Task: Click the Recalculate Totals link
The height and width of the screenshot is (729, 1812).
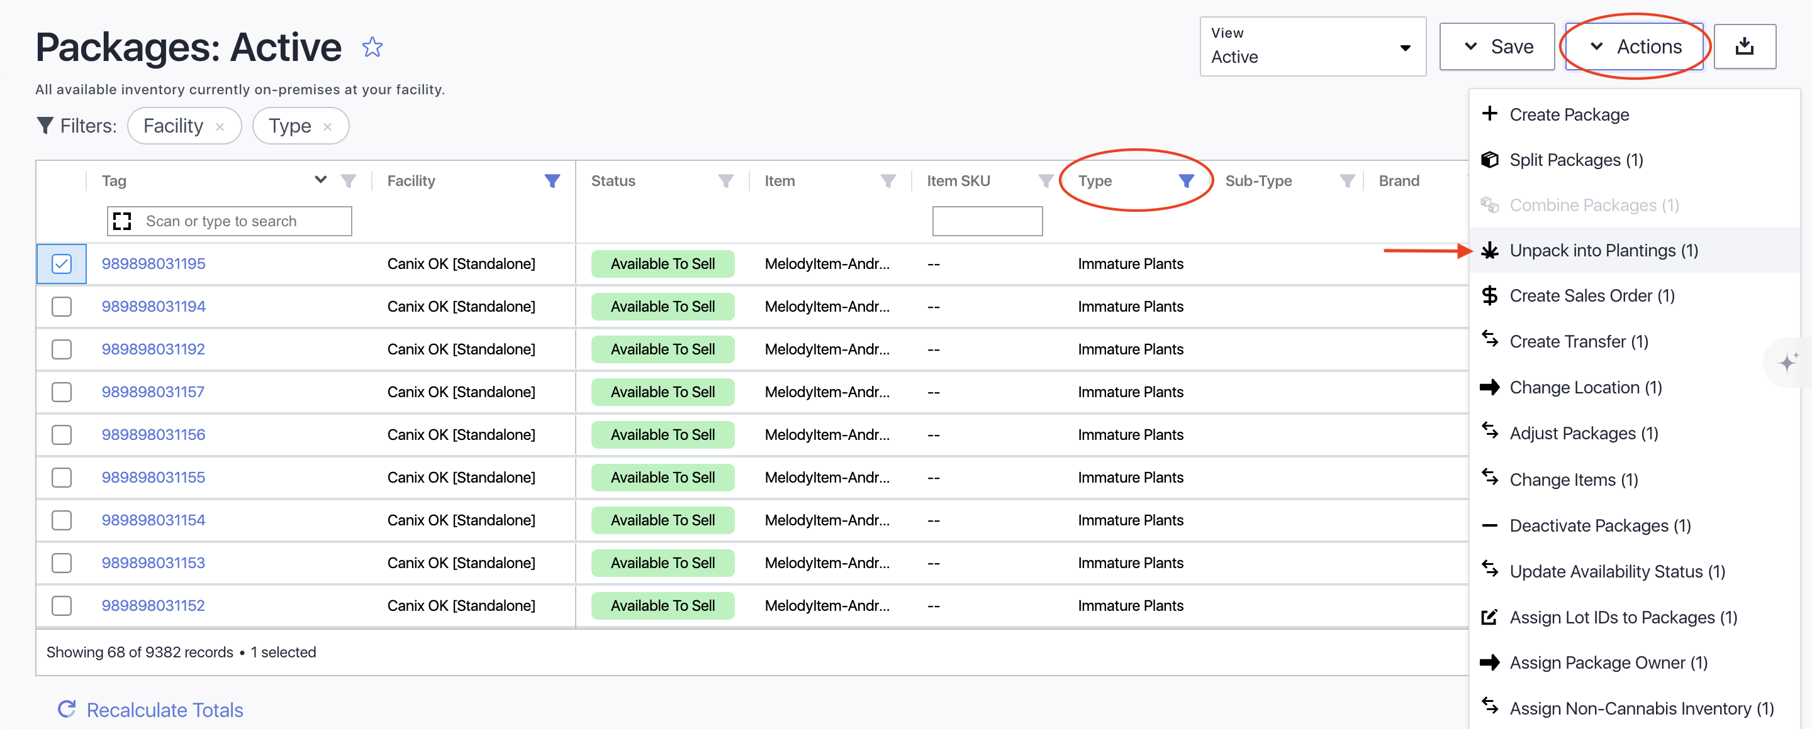Action: tap(165, 710)
